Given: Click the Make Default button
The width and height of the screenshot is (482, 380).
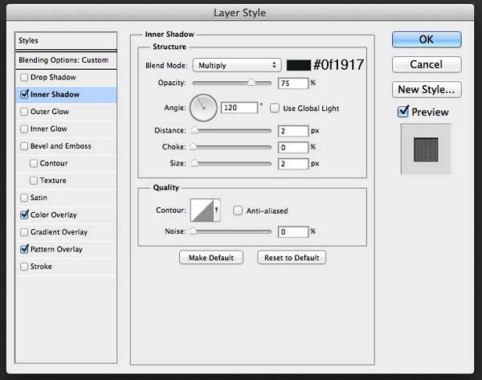Looking at the screenshot, I should click(x=211, y=258).
